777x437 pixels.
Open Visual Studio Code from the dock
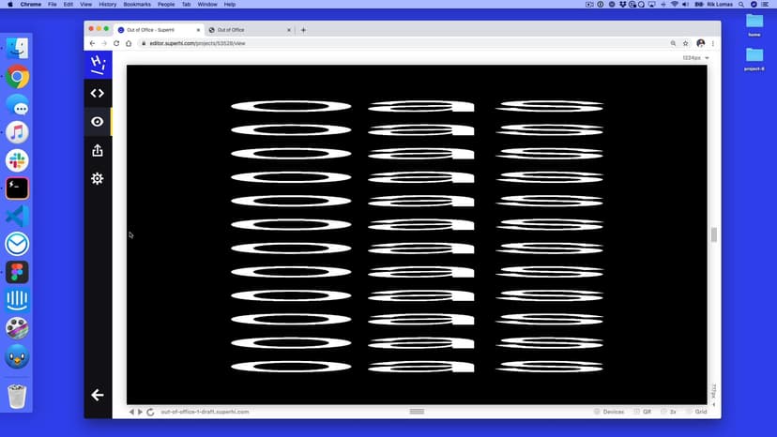coord(17,216)
